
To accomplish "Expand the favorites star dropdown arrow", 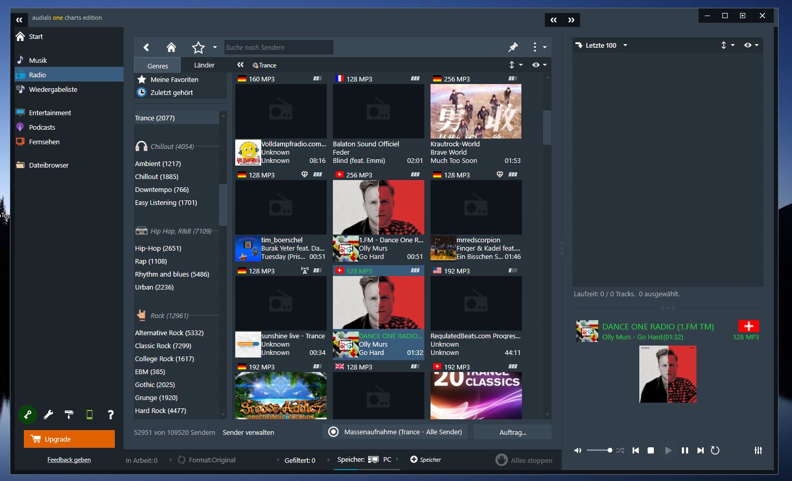I will pyautogui.click(x=215, y=47).
